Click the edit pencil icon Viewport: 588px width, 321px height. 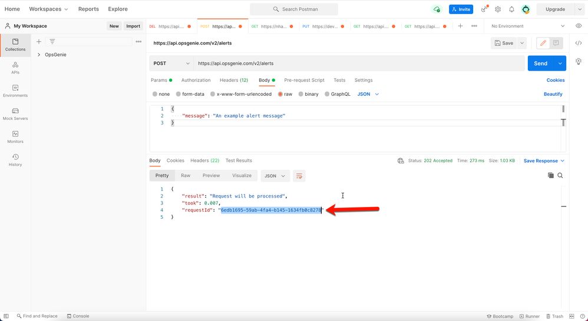point(543,43)
